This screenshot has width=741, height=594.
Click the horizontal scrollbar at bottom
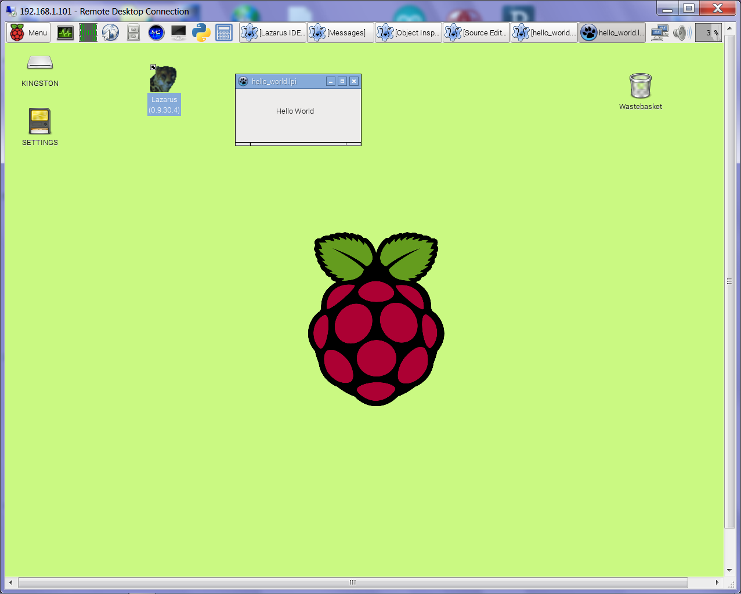point(352,582)
